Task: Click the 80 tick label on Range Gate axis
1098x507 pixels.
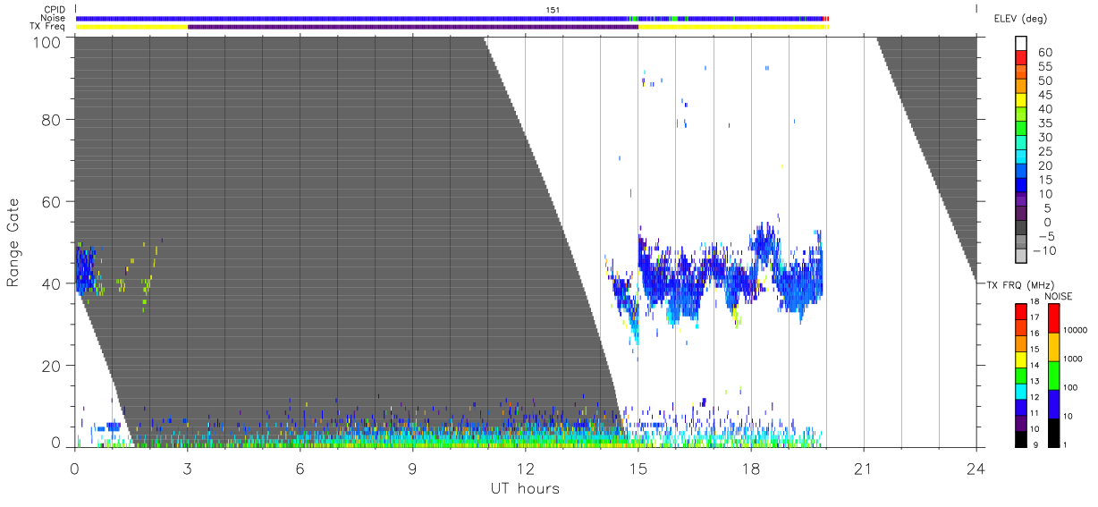Action: point(52,120)
